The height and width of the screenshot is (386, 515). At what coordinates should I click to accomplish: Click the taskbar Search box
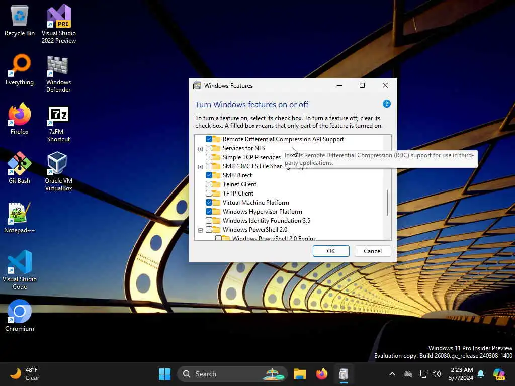click(232, 374)
